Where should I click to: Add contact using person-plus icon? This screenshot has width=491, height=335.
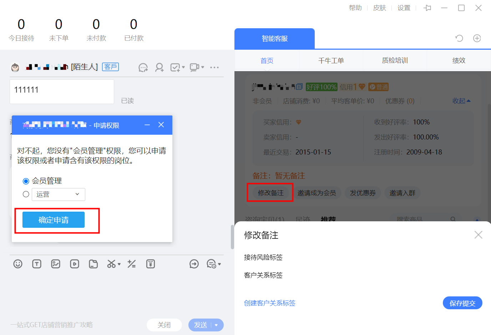click(160, 67)
